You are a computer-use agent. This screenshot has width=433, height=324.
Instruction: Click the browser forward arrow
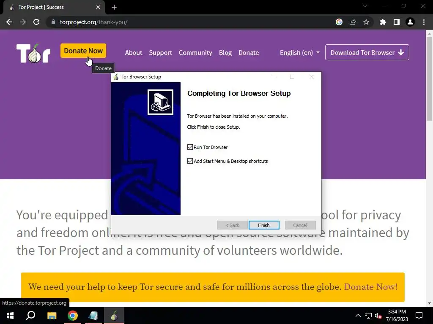(23, 22)
